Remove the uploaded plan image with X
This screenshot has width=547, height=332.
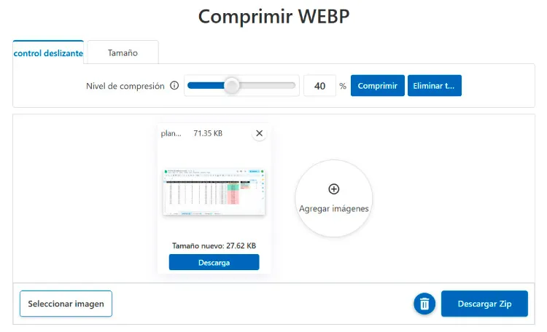click(259, 133)
